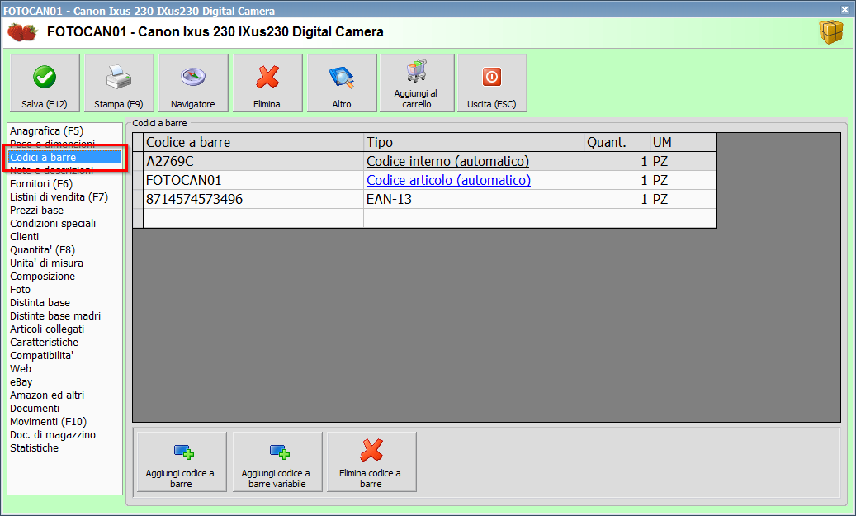This screenshot has width=856, height=516.
Task: Open Distinta base section
Action: pos(40,302)
